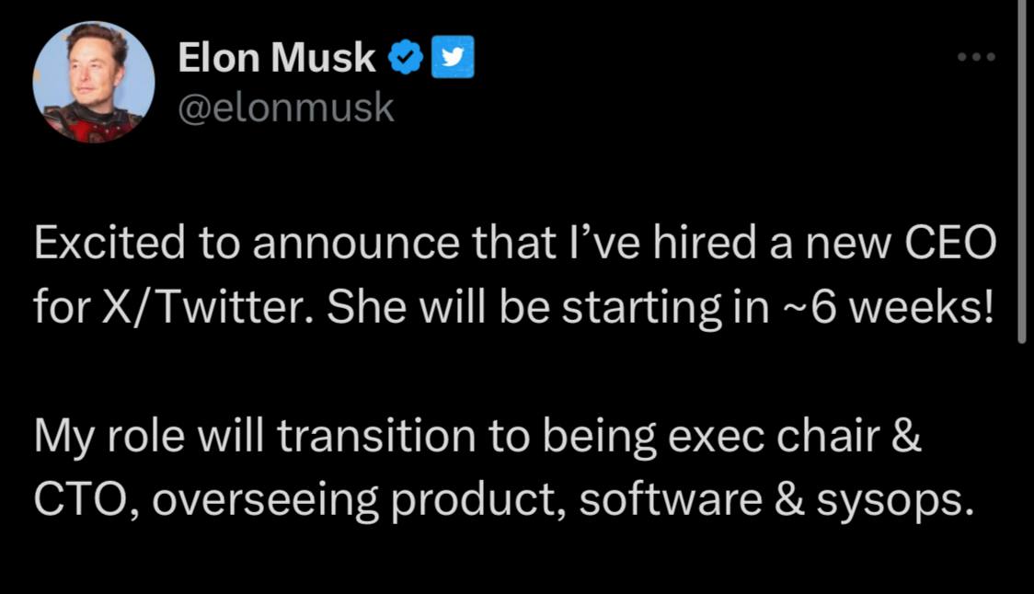Click the scrollbar on the right edge

click(x=1022, y=184)
